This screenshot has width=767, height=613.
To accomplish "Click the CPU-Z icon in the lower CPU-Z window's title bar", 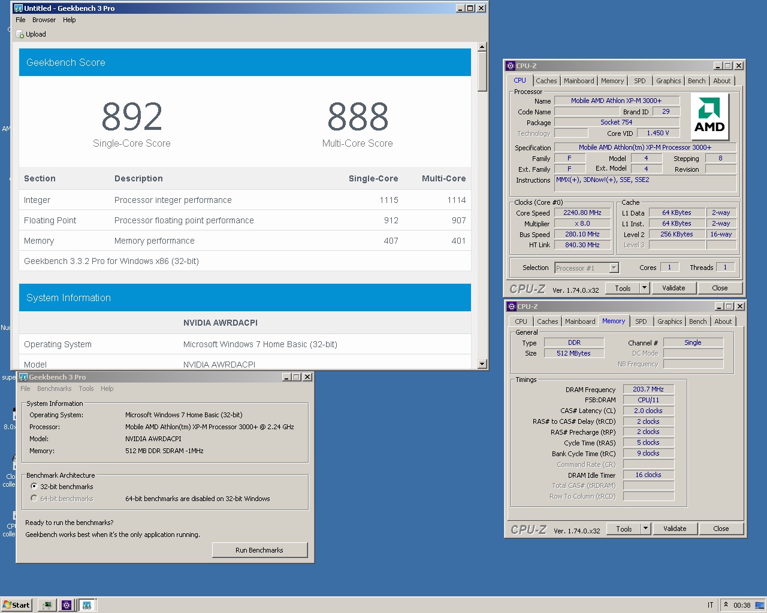I will click(512, 306).
